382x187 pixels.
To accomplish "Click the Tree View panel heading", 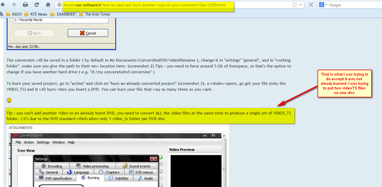I will [26, 151].
